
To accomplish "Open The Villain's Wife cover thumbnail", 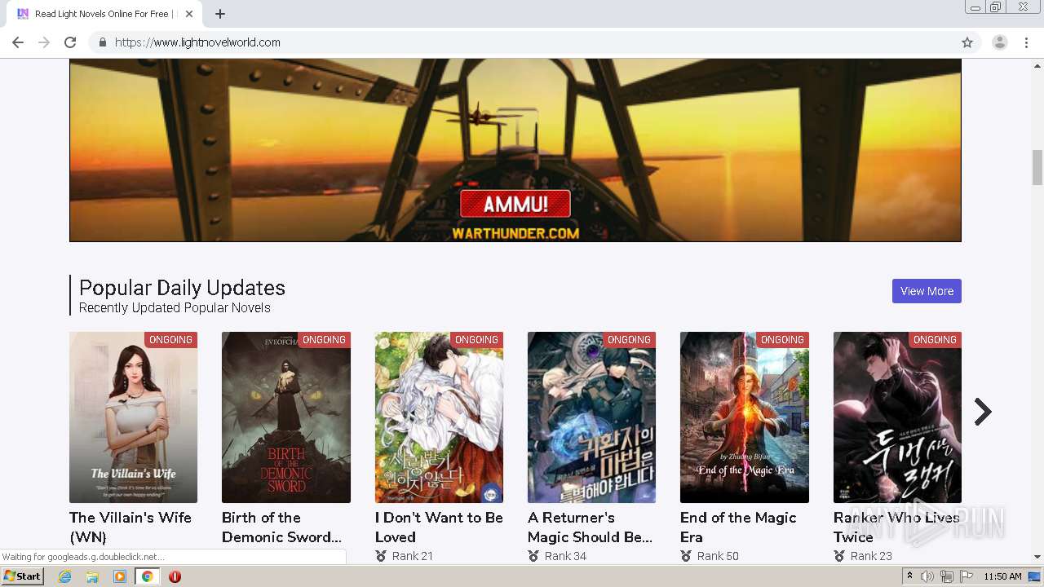I will [133, 417].
